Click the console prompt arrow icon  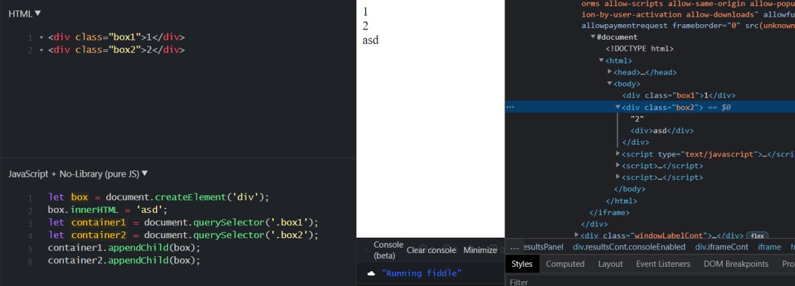click(366, 250)
